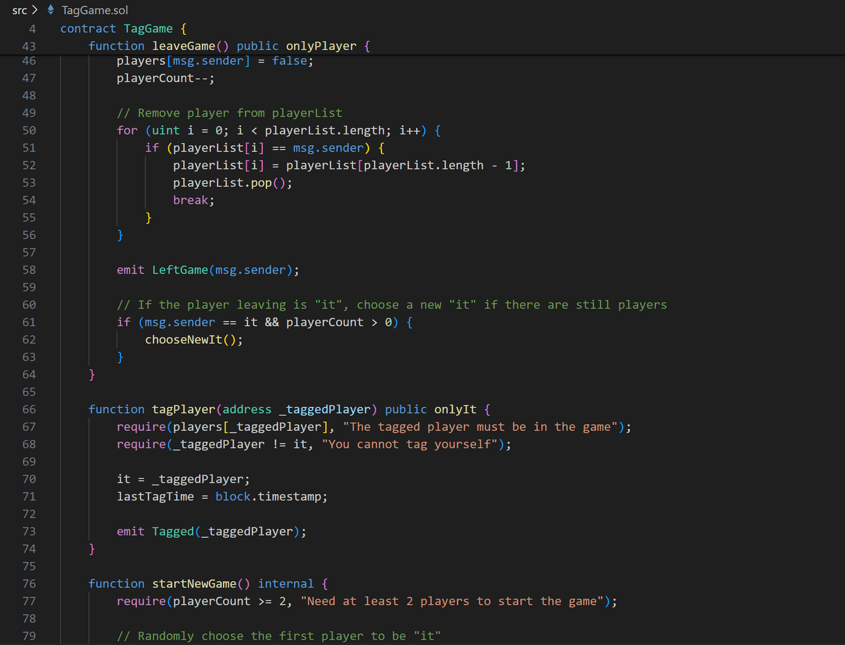
Task: Click 'playerCount--;' on line 47
Action: click(165, 78)
